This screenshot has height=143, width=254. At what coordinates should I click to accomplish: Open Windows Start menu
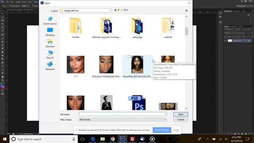pos(5,139)
